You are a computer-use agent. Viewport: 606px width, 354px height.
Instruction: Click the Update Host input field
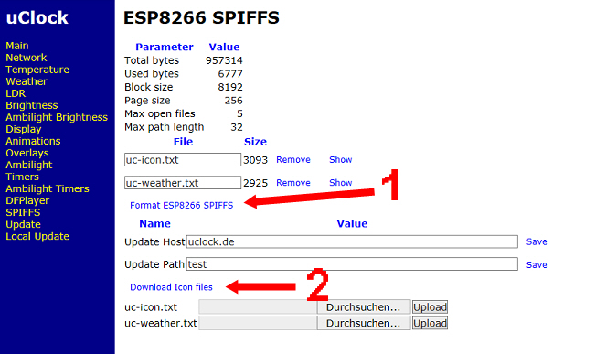[x=352, y=241]
